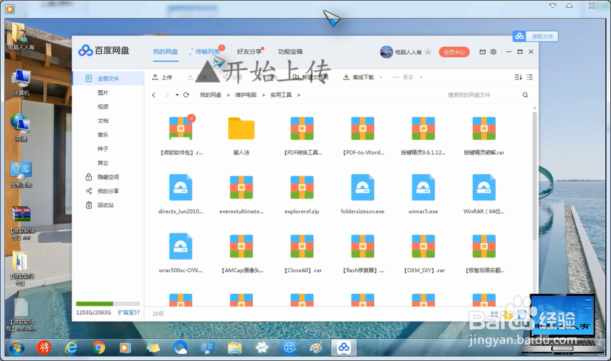The width and height of the screenshot is (611, 361).
Task: Refresh the current folder listing
Action: tap(186, 95)
